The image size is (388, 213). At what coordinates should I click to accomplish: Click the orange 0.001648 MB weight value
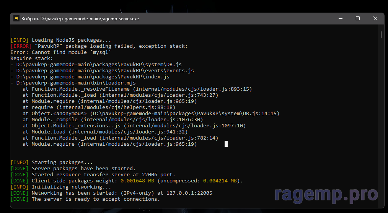pyautogui.click(x=137, y=180)
